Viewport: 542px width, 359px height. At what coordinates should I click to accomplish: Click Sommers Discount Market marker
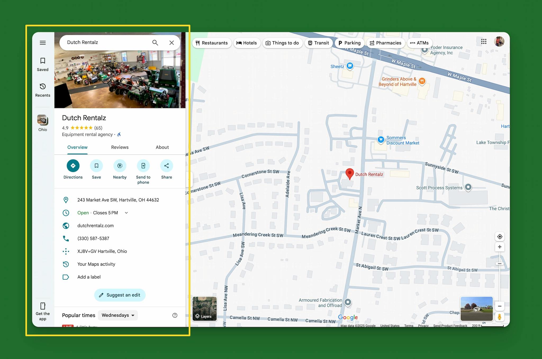click(381, 140)
